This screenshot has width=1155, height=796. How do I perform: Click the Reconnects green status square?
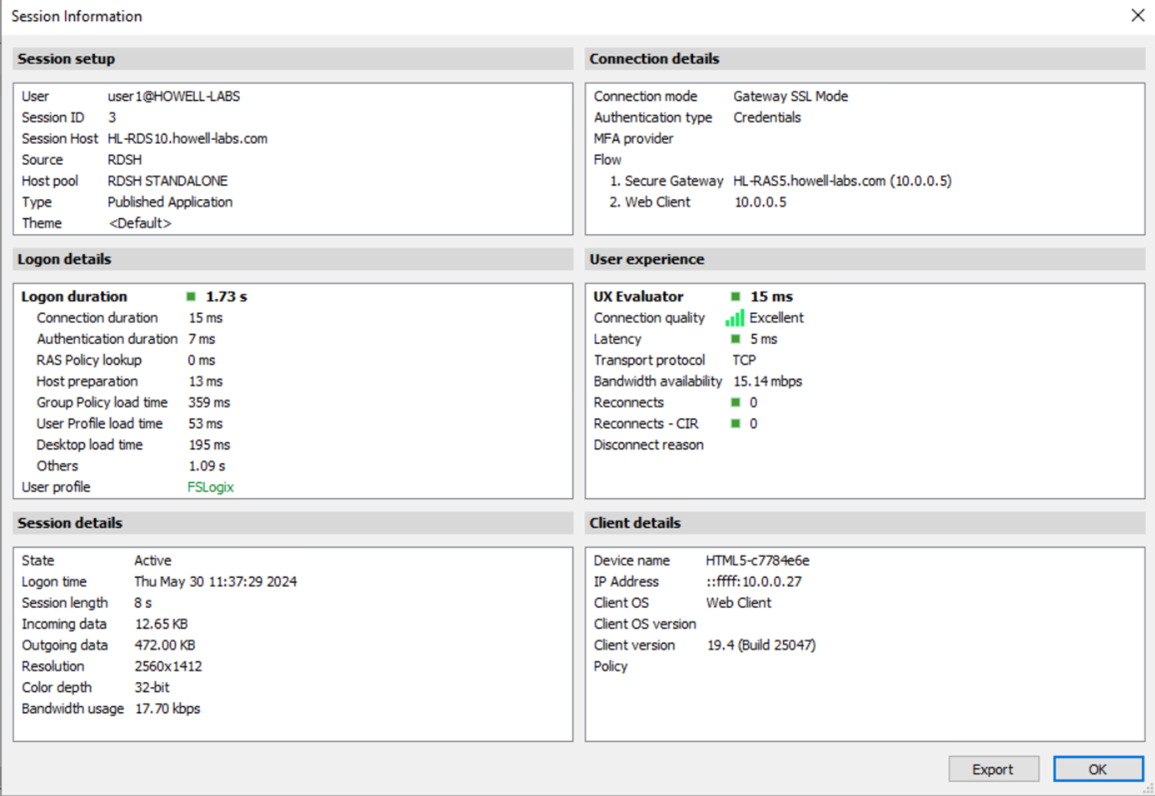[x=736, y=403]
